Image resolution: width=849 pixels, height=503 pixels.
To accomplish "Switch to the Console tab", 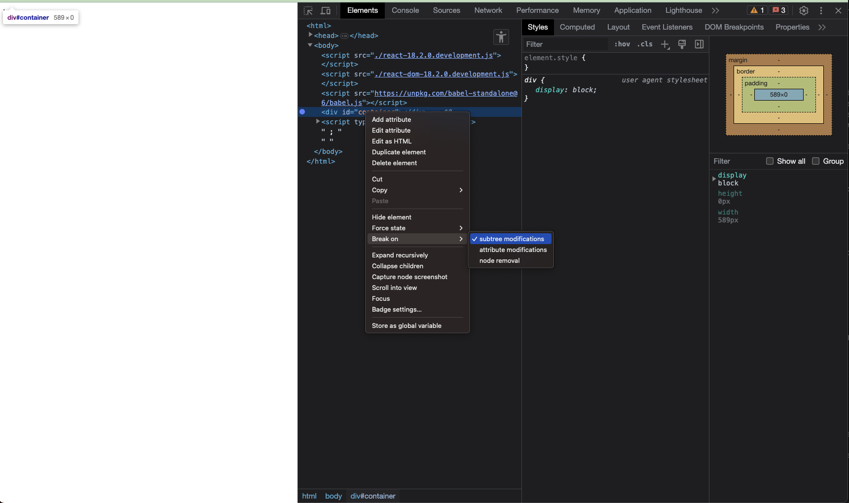I will click(x=405, y=10).
